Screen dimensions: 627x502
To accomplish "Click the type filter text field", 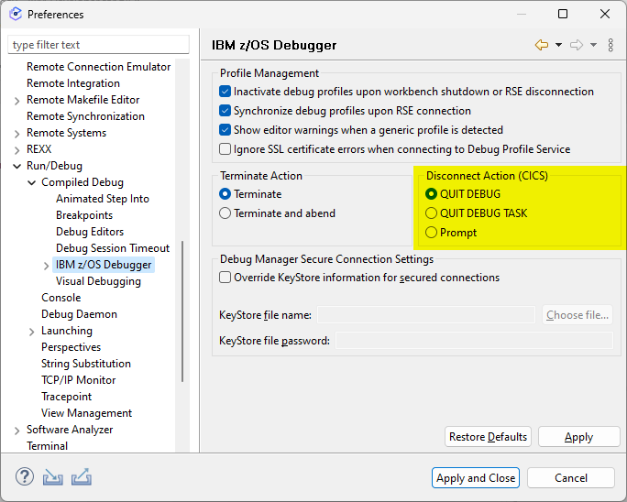I will click(x=98, y=44).
